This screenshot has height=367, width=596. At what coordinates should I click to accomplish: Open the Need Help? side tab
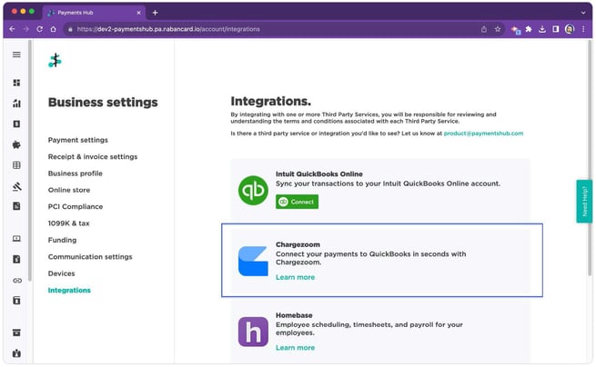coord(584,202)
